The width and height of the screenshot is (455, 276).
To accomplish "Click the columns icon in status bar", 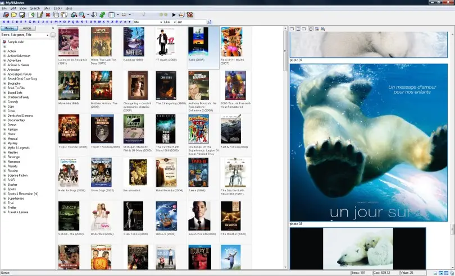I will click(x=446, y=273).
